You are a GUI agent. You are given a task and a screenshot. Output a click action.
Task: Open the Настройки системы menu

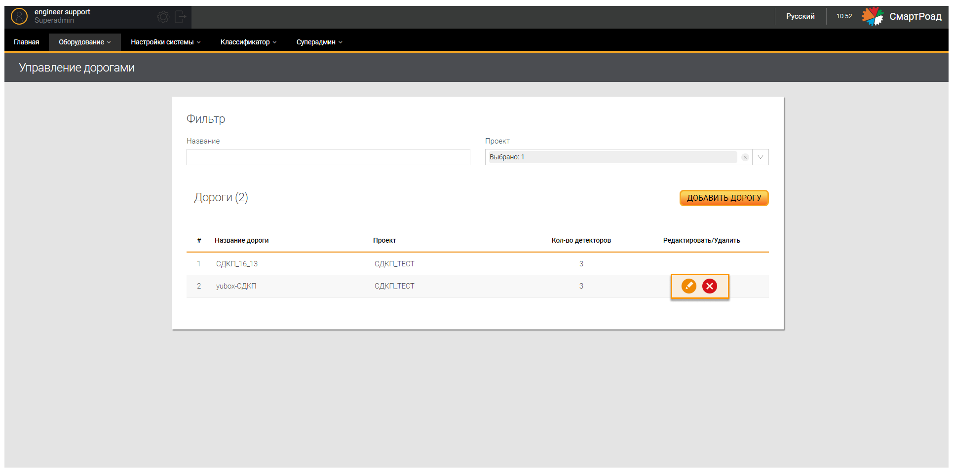click(166, 42)
